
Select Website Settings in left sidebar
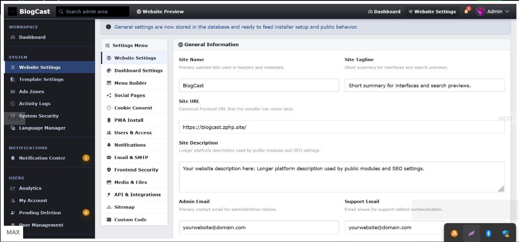tap(50, 67)
